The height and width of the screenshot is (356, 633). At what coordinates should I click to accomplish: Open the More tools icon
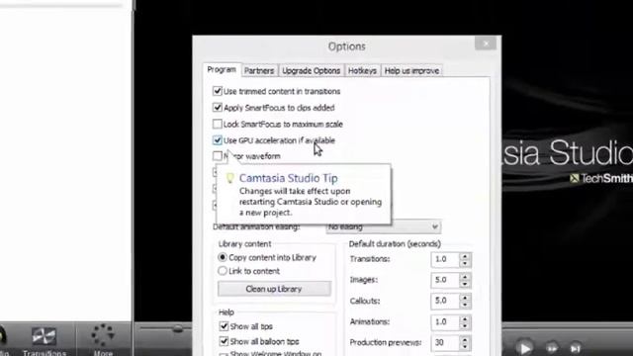[x=103, y=340]
